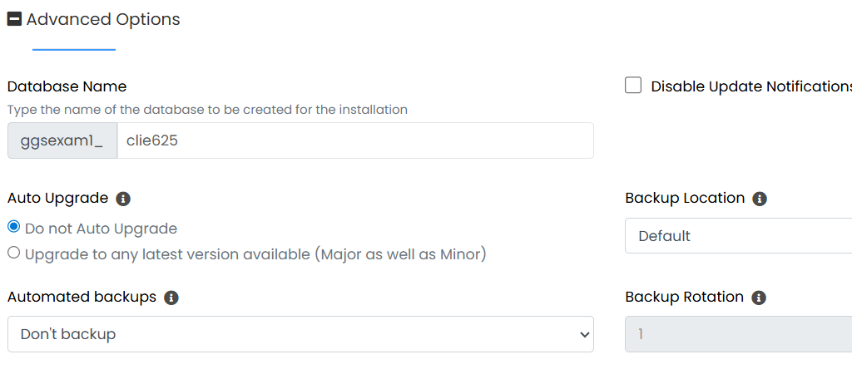Image resolution: width=852 pixels, height=379 pixels.
Task: Click the Auto Upgrade label text
Action: pos(57,198)
